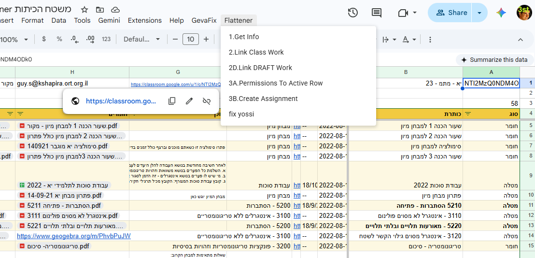This screenshot has width=535, height=258.
Task: Open the GevaFix menu
Action: point(204,20)
